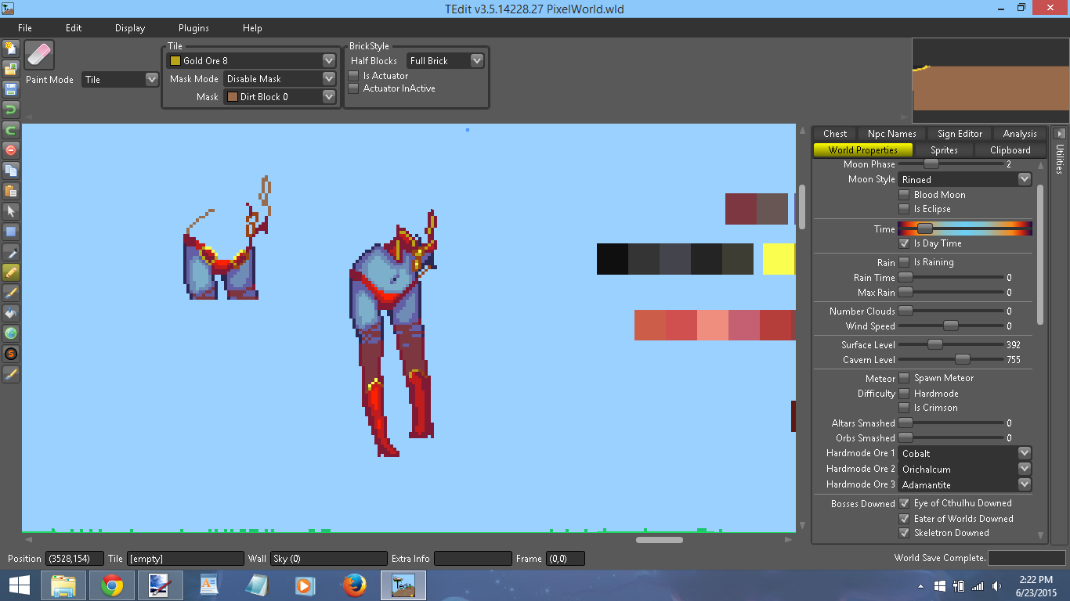Uncheck Skeletron Downed

904,533
